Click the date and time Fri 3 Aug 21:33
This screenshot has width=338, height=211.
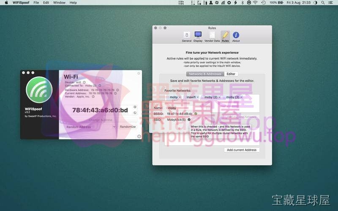pyautogui.click(x=299, y=3)
